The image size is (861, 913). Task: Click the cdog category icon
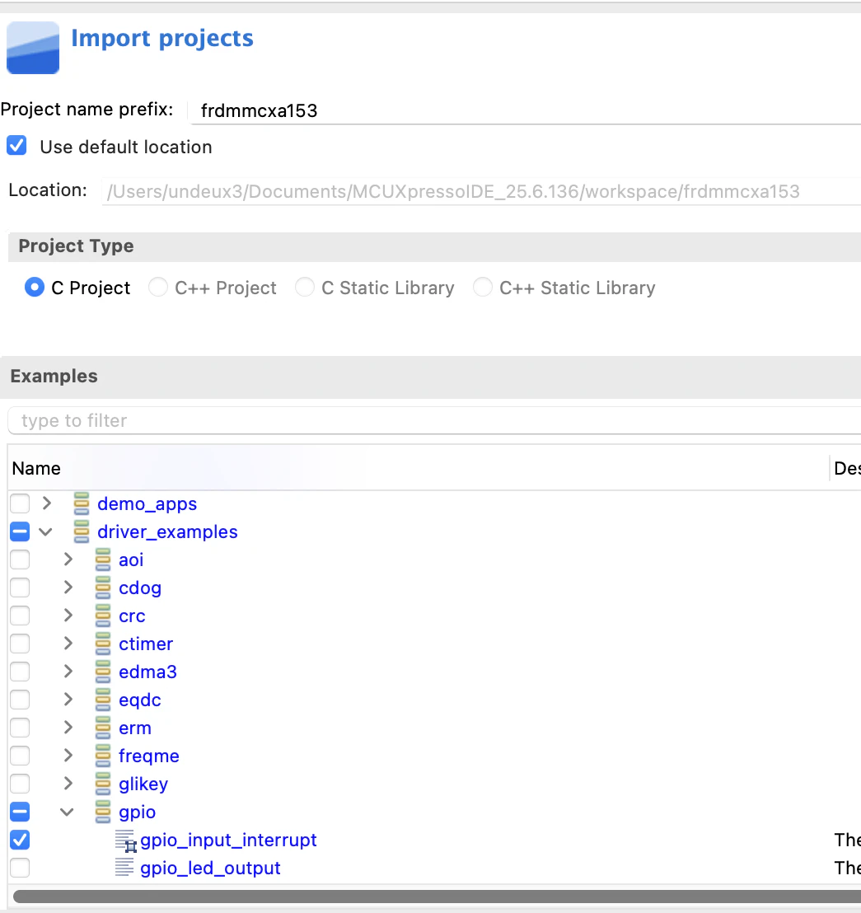(x=103, y=588)
